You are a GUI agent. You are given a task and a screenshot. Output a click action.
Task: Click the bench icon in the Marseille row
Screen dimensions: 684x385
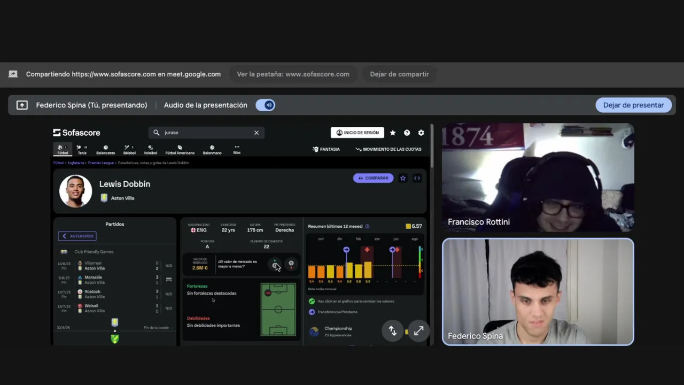169,280
